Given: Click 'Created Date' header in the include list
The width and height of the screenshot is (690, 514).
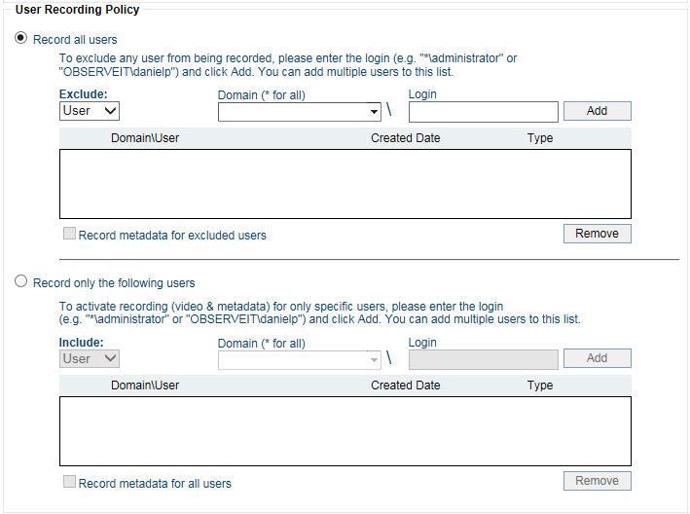Looking at the screenshot, I should [x=405, y=385].
